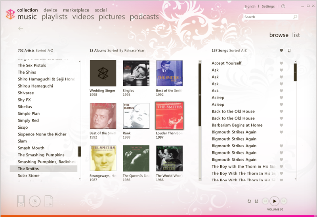Viewport: 317px width, 217px height.
Task: Select artist Solar Stone
Action: click(x=29, y=175)
